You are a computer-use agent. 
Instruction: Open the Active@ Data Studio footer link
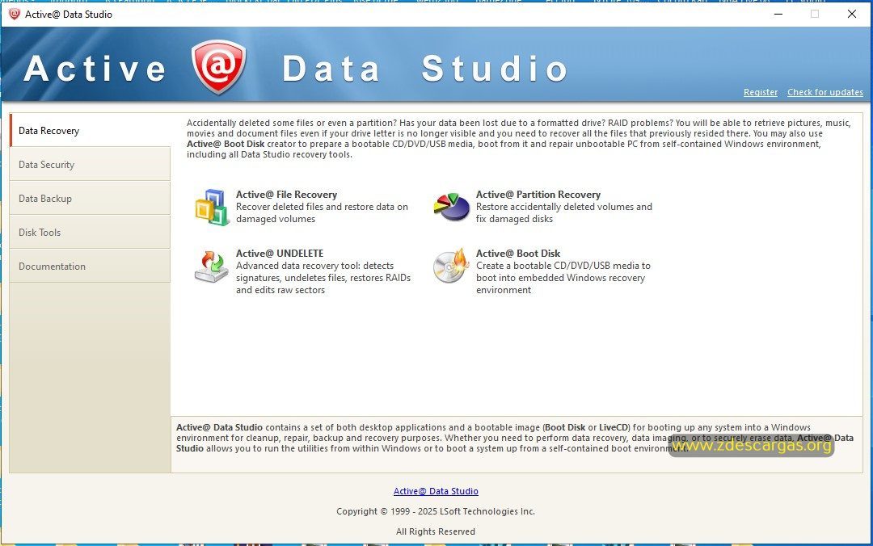tap(436, 491)
